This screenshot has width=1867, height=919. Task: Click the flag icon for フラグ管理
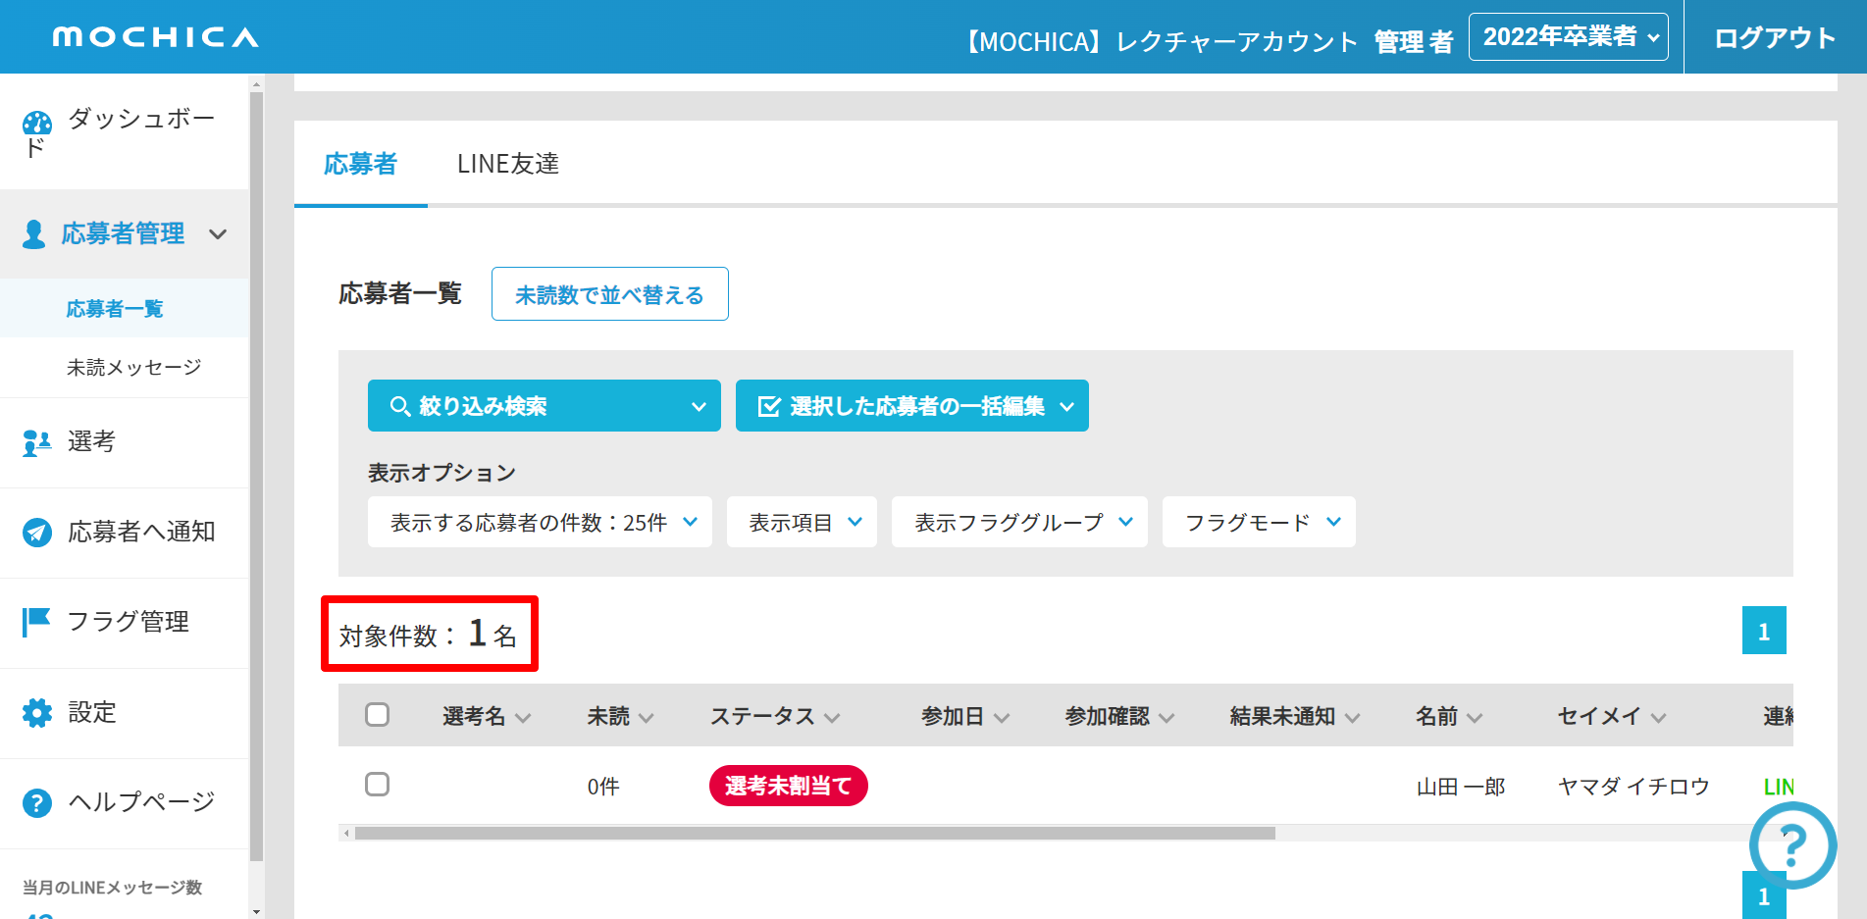(x=36, y=622)
